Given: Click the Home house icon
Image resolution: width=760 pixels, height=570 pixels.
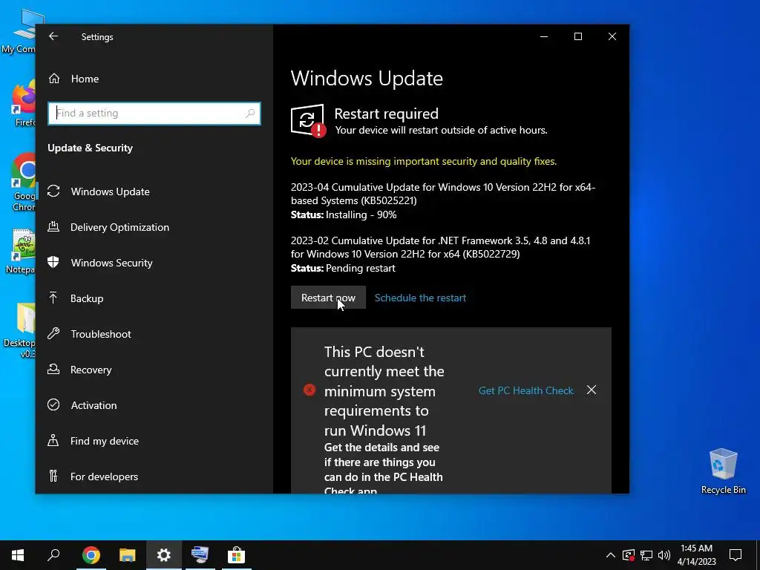Looking at the screenshot, I should pyautogui.click(x=53, y=78).
